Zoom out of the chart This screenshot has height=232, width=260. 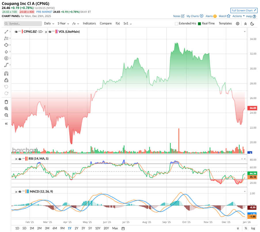[x=6, y=115]
